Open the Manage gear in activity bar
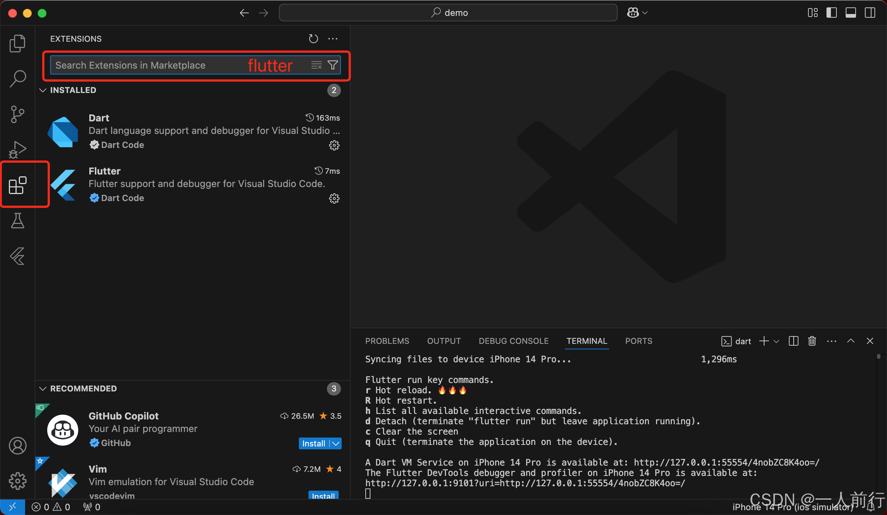Viewport: 887px width, 515px height. (17, 481)
